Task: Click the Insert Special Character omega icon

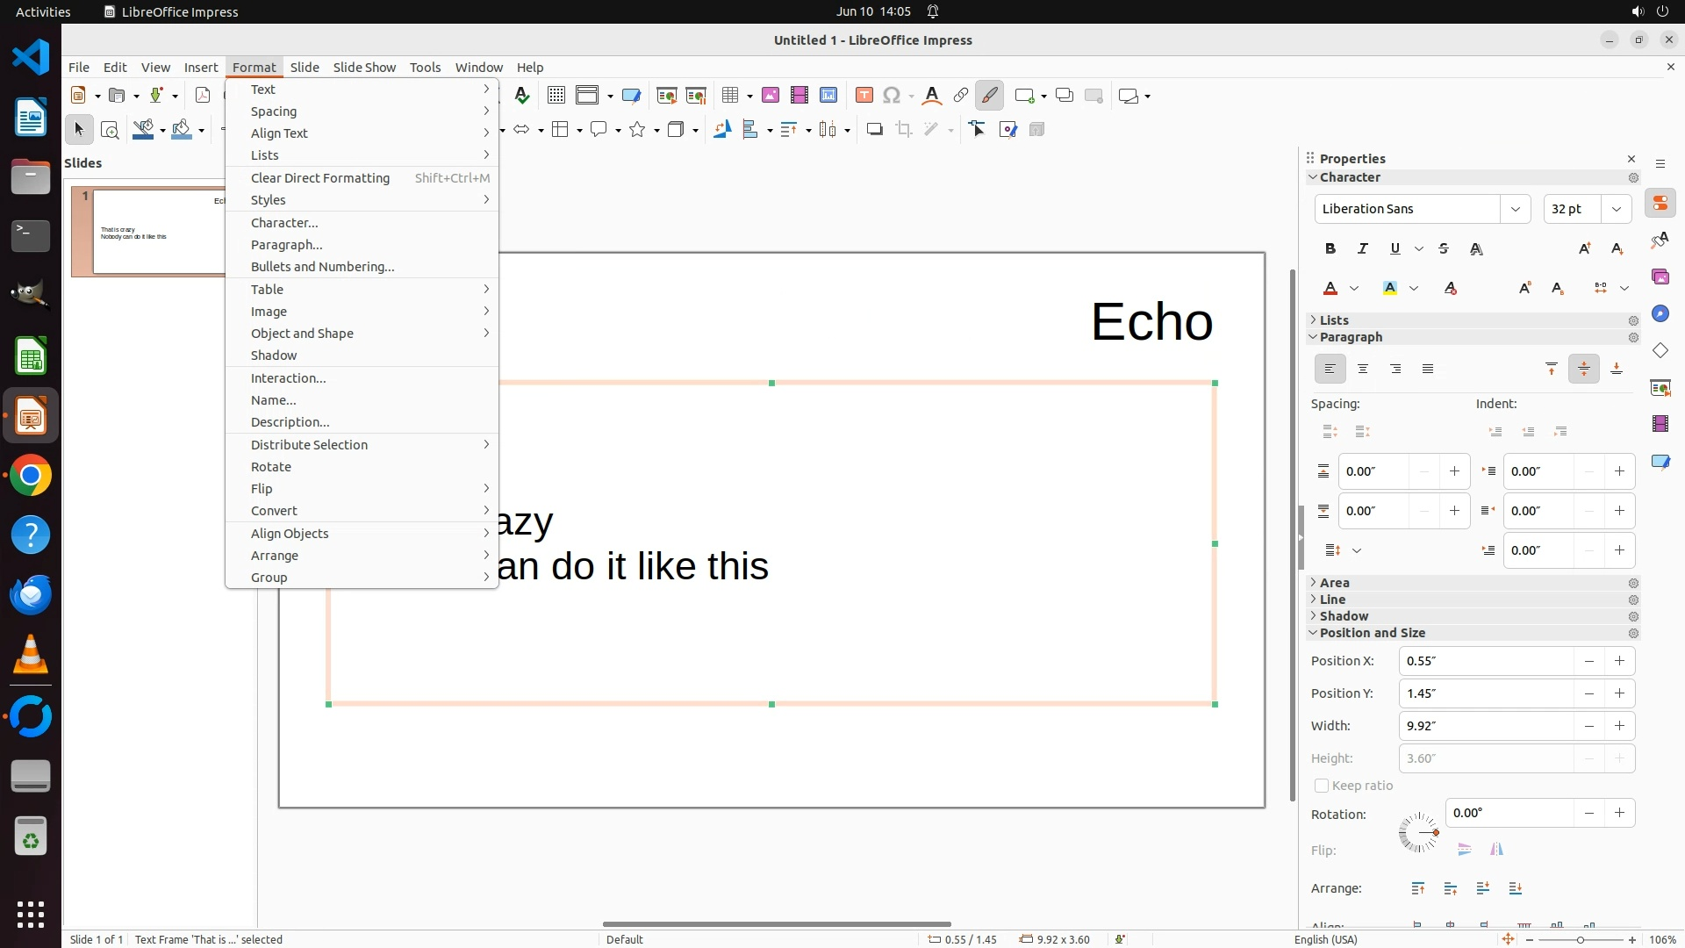Action: [892, 96]
